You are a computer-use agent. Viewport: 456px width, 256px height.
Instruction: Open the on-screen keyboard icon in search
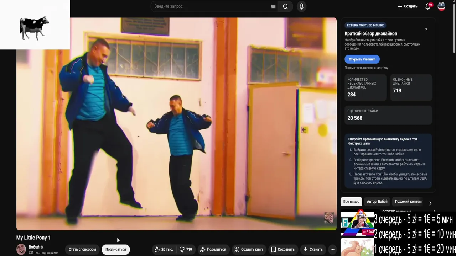[x=273, y=6]
